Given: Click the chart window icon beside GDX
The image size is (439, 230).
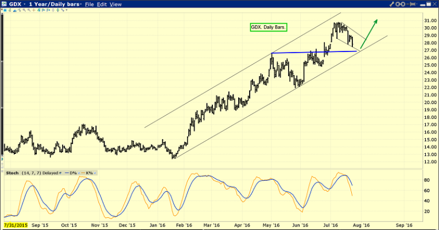Looking at the screenshot, I should [5, 4].
